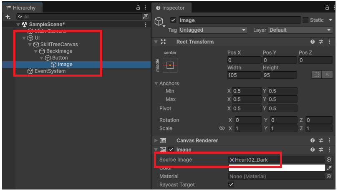
Task: Open Canvas Renderer more options menu
Action: 329,140
